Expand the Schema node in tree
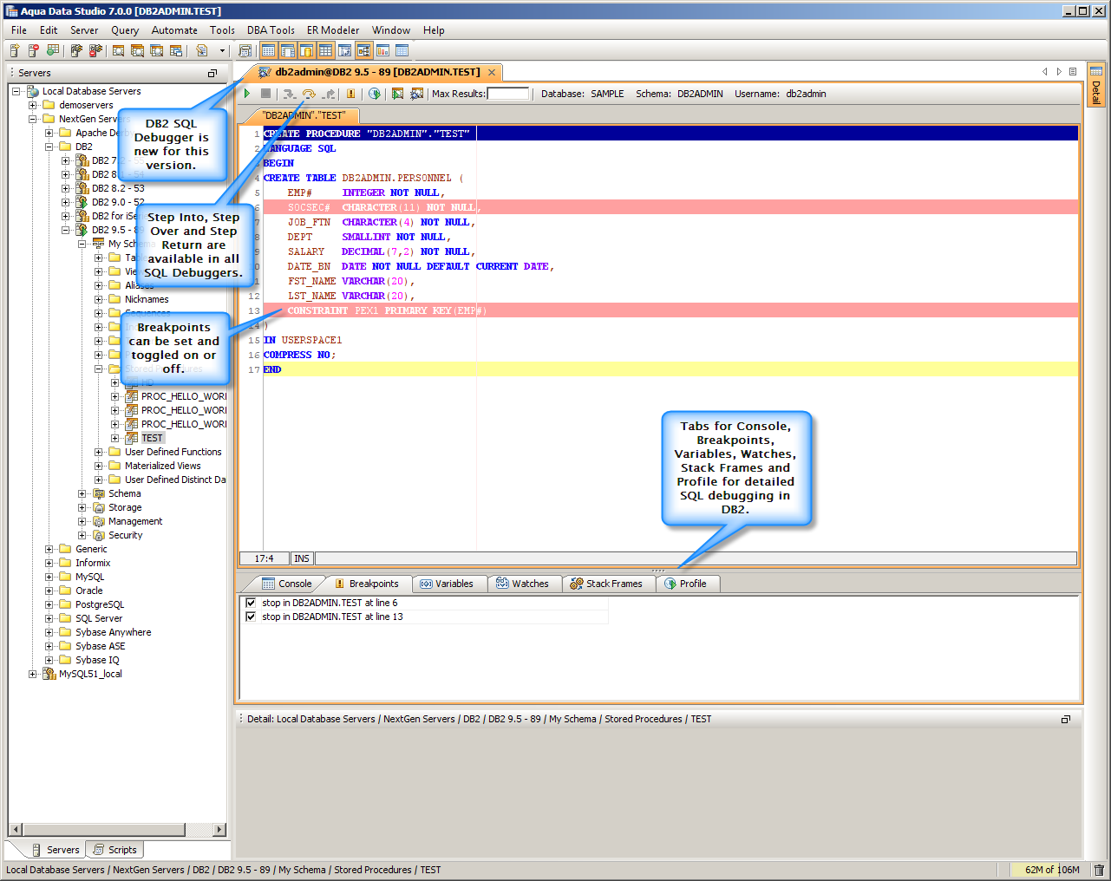The height and width of the screenshot is (881, 1111). coord(82,493)
